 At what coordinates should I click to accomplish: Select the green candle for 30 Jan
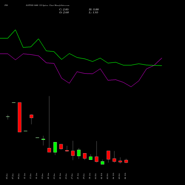[91, 158]
